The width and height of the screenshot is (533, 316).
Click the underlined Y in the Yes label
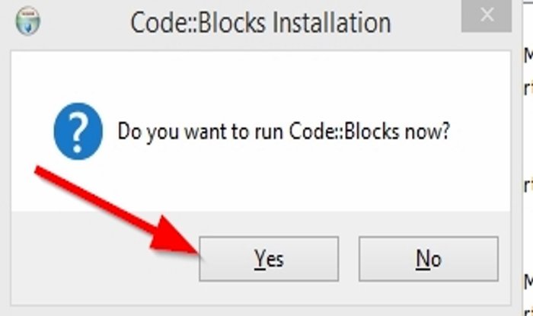click(x=260, y=259)
